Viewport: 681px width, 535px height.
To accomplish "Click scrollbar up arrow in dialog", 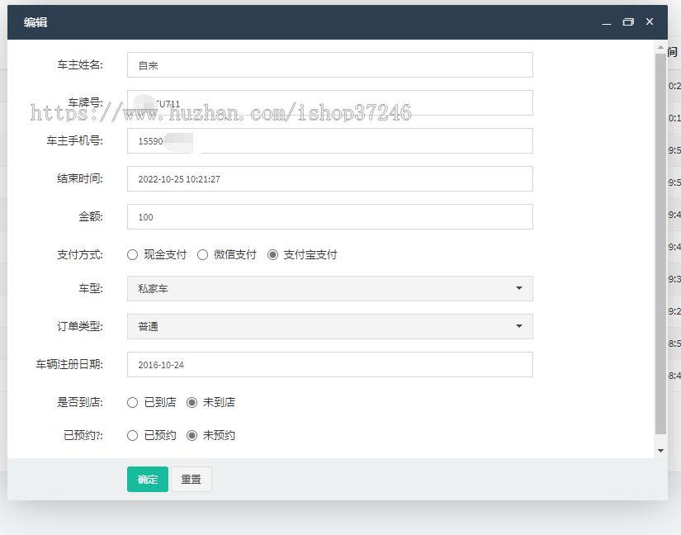I will point(660,47).
